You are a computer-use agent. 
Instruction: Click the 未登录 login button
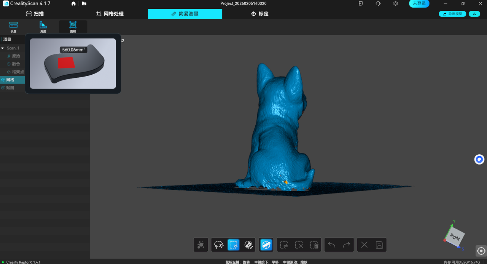pyautogui.click(x=419, y=3)
